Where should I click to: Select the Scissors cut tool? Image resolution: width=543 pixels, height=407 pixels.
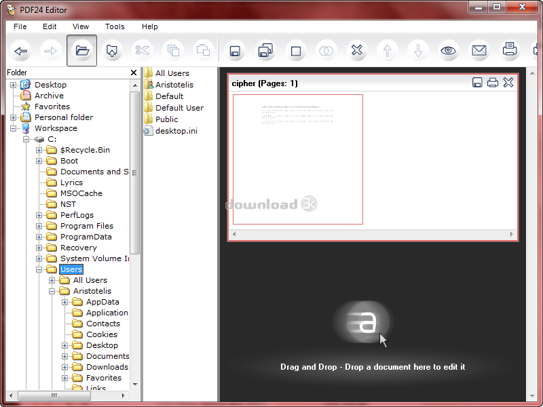(143, 50)
